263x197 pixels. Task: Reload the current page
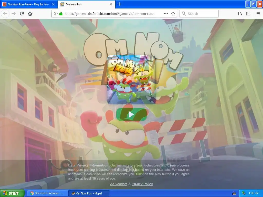[22, 14]
